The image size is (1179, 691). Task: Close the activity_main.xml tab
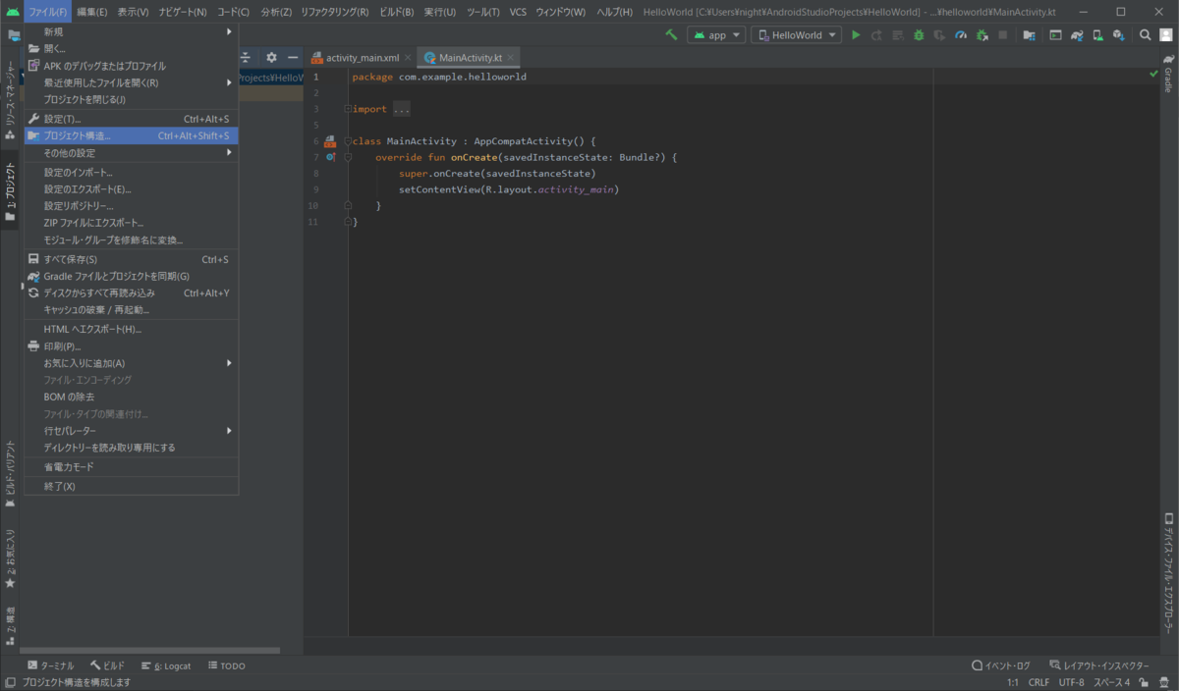408,58
